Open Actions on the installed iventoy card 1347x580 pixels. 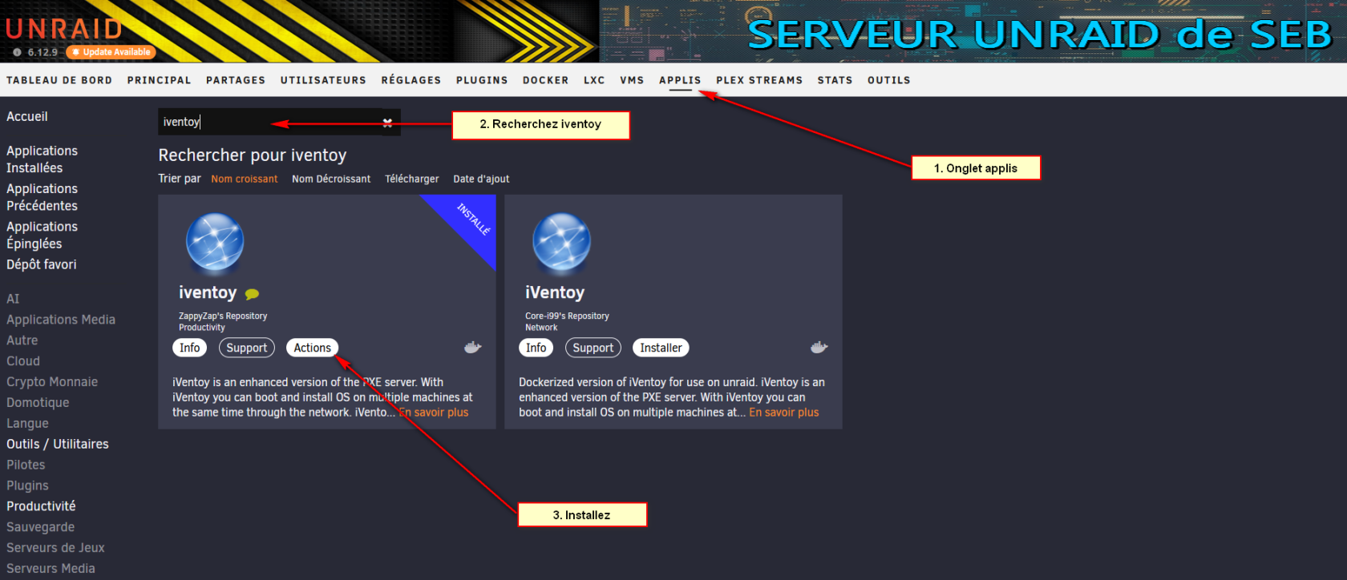pyautogui.click(x=313, y=348)
